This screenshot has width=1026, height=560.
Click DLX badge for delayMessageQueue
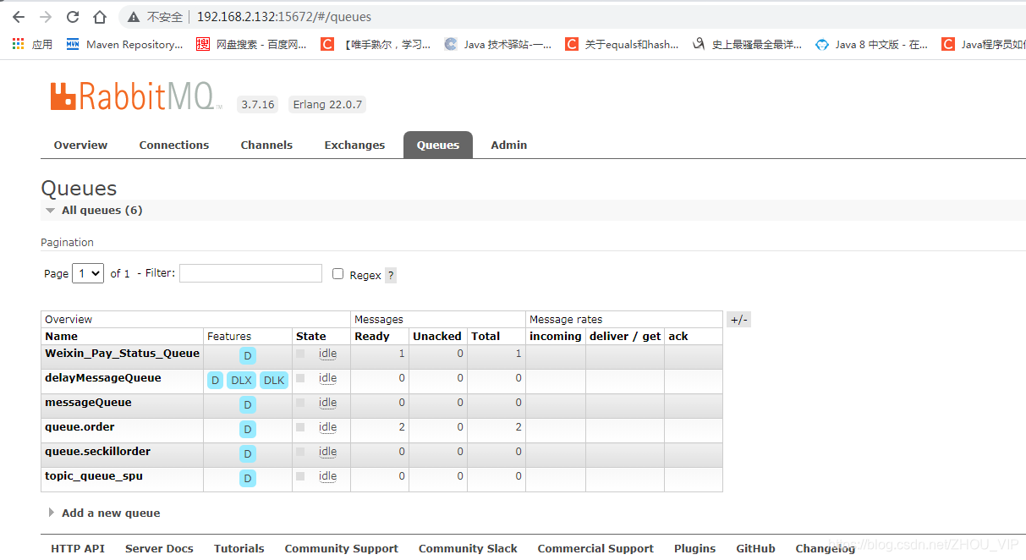[241, 381]
